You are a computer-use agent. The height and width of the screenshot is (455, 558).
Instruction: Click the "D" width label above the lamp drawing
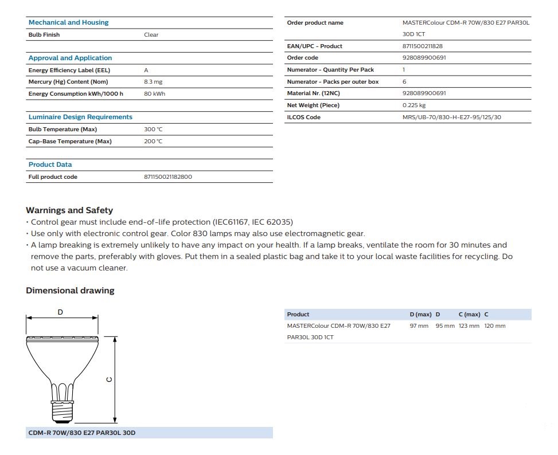[x=60, y=312]
